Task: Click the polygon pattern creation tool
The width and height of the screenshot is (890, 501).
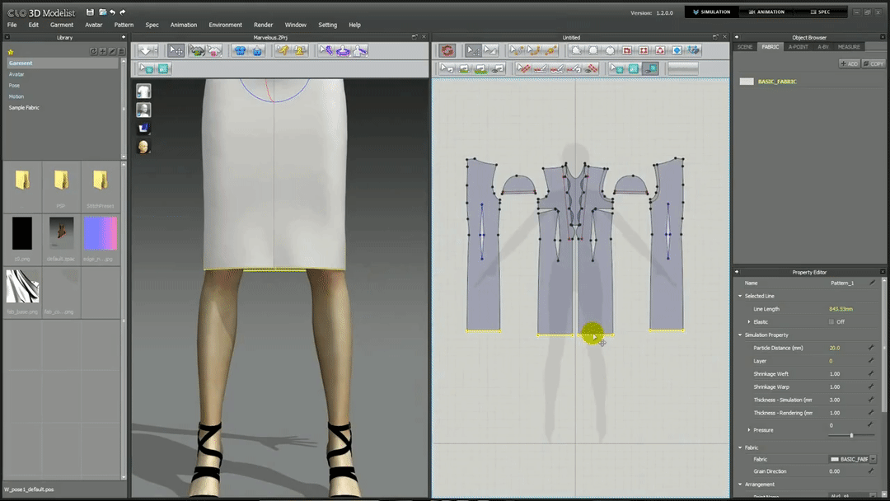Action: pos(576,50)
